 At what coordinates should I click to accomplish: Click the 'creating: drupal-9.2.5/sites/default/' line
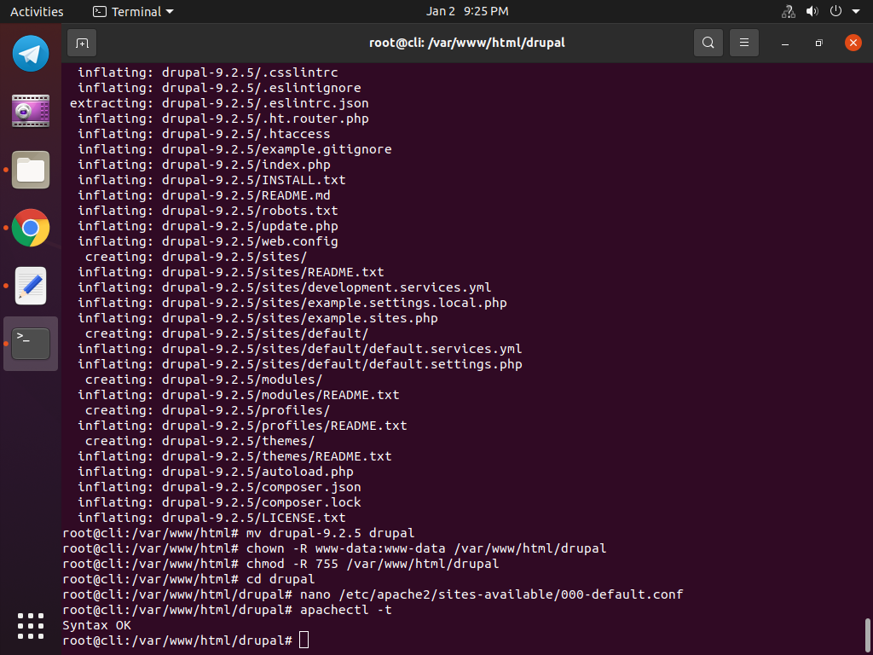pyautogui.click(x=227, y=333)
